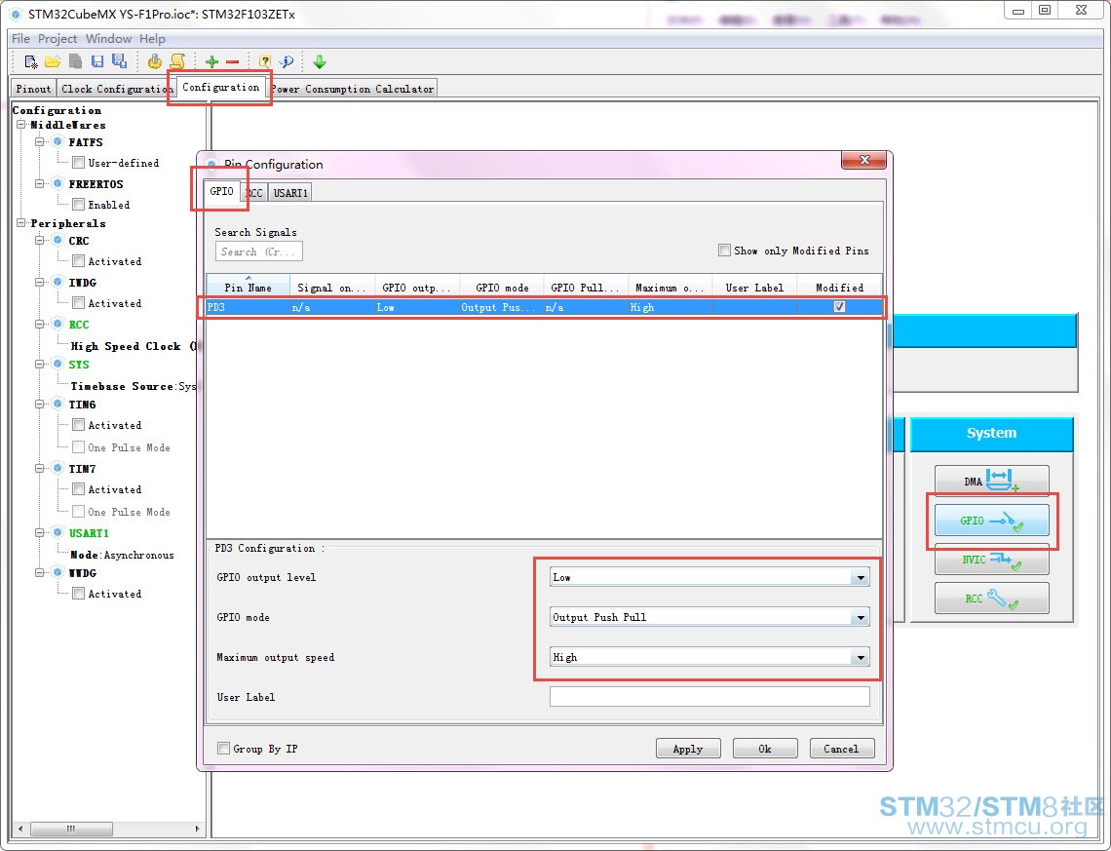
Task: Click the FREERTOS middleware icon in tree
Action: 58,183
